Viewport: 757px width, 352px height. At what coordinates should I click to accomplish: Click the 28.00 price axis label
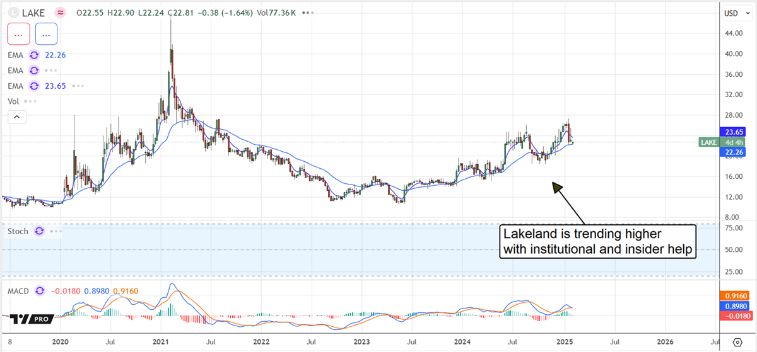[x=732, y=115]
